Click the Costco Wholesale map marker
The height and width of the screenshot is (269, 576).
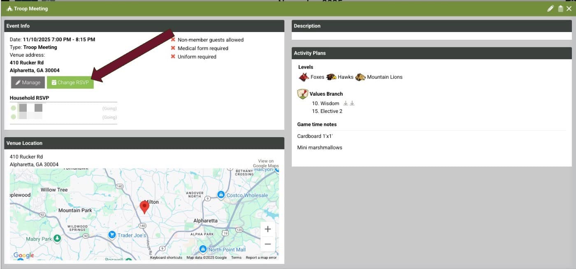pyautogui.click(x=221, y=195)
